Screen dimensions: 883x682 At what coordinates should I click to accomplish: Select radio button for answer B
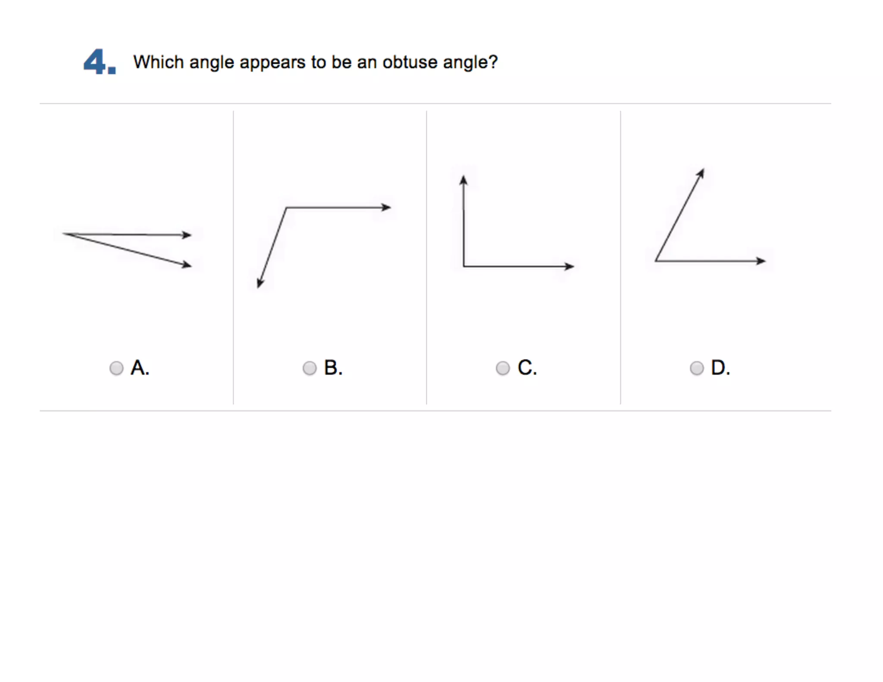click(309, 368)
